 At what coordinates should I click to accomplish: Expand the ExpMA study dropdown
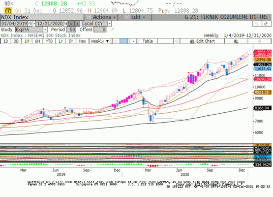tap(45, 30)
